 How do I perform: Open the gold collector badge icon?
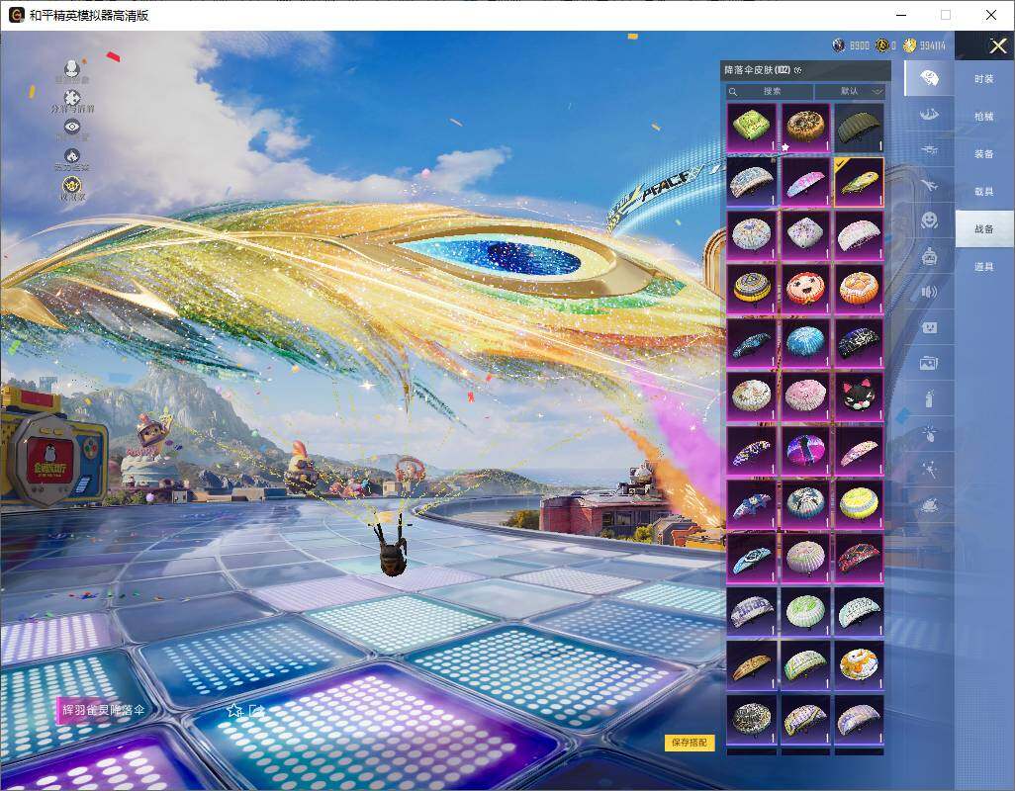point(72,186)
